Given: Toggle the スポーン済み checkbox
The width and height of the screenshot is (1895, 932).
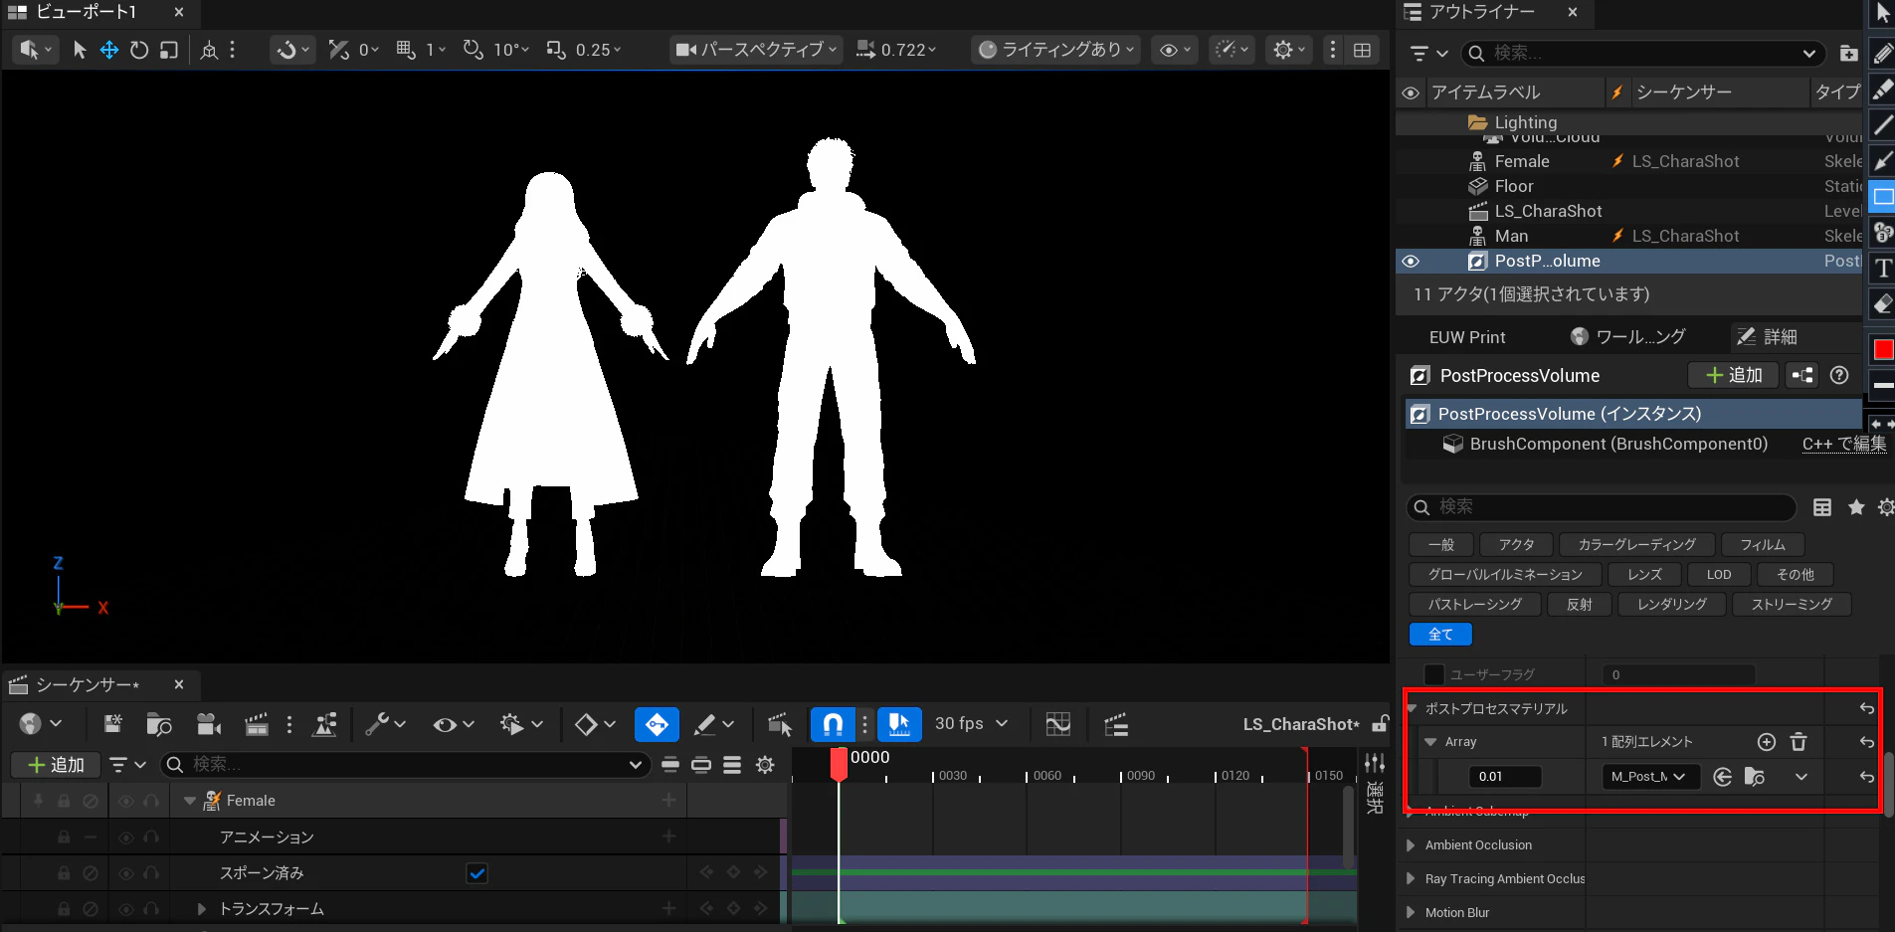Looking at the screenshot, I should [477, 873].
